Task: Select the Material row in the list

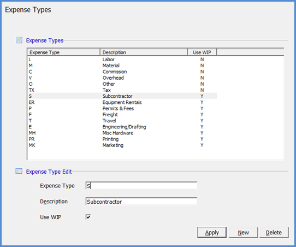Action: click(x=122, y=66)
